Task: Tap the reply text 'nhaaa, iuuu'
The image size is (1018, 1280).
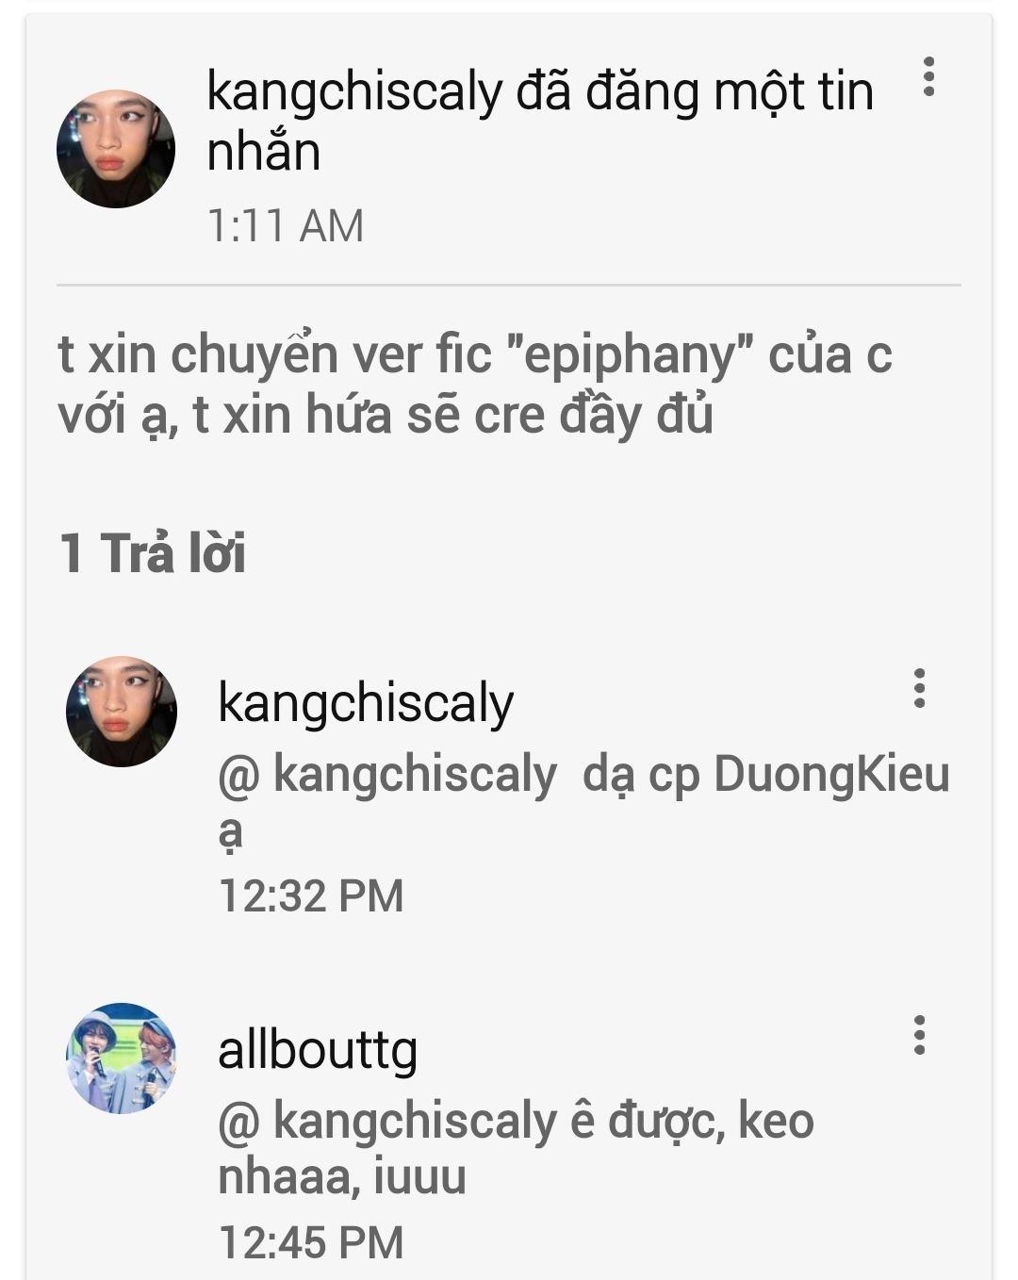Action: [x=342, y=1178]
